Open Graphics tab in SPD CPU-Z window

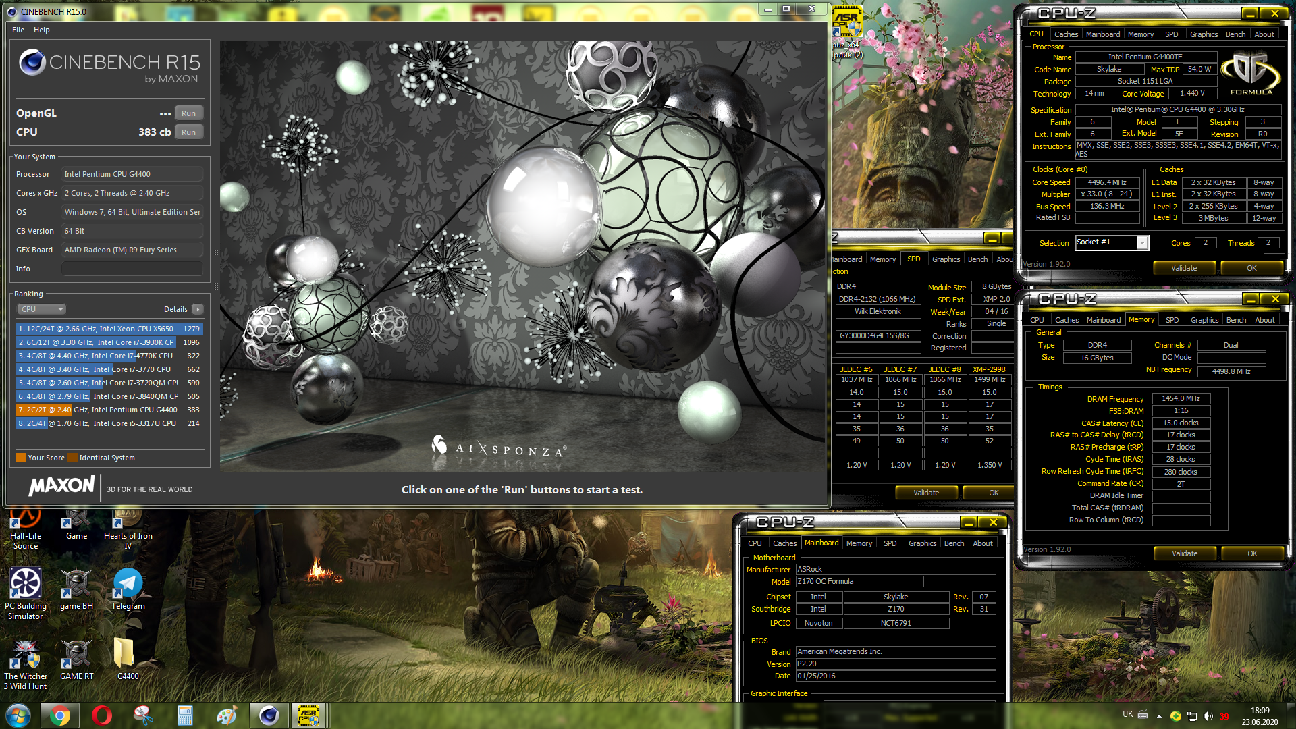click(946, 259)
